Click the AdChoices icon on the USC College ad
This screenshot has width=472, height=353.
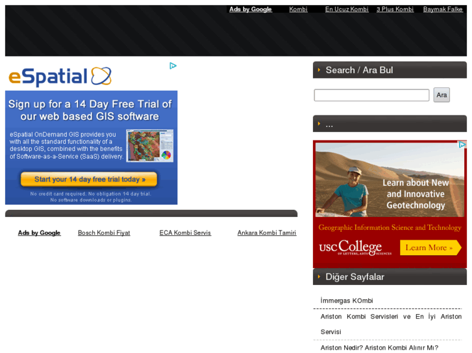pyautogui.click(x=462, y=145)
